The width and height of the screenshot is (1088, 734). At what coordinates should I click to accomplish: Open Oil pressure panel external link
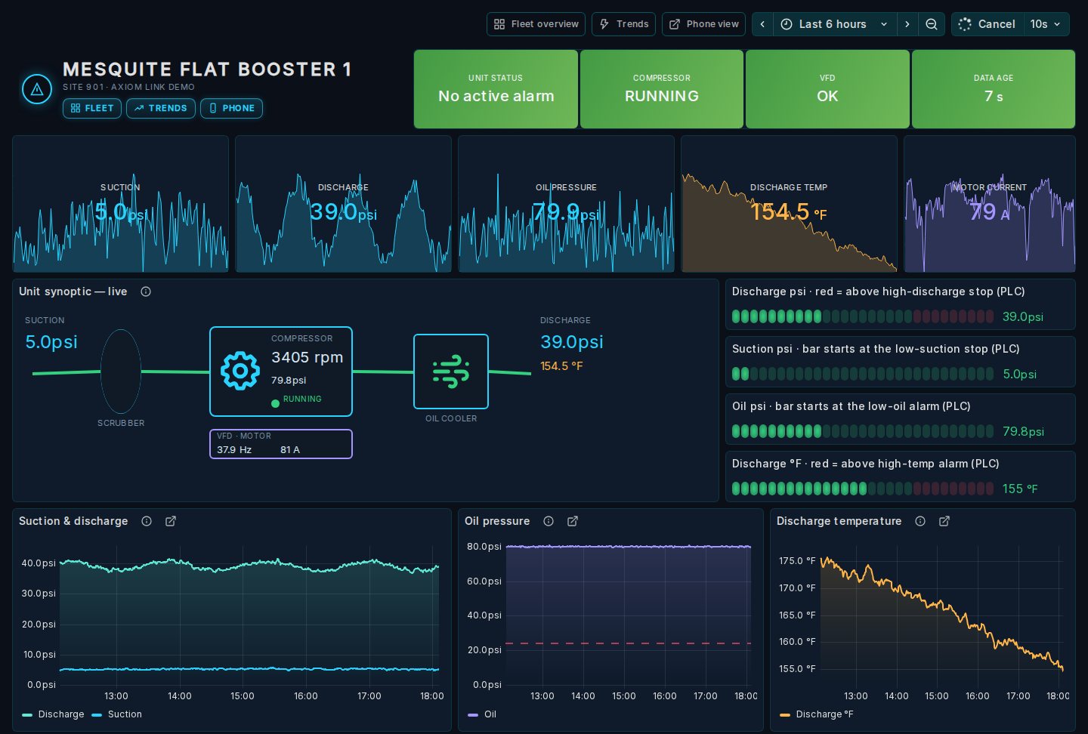point(573,521)
